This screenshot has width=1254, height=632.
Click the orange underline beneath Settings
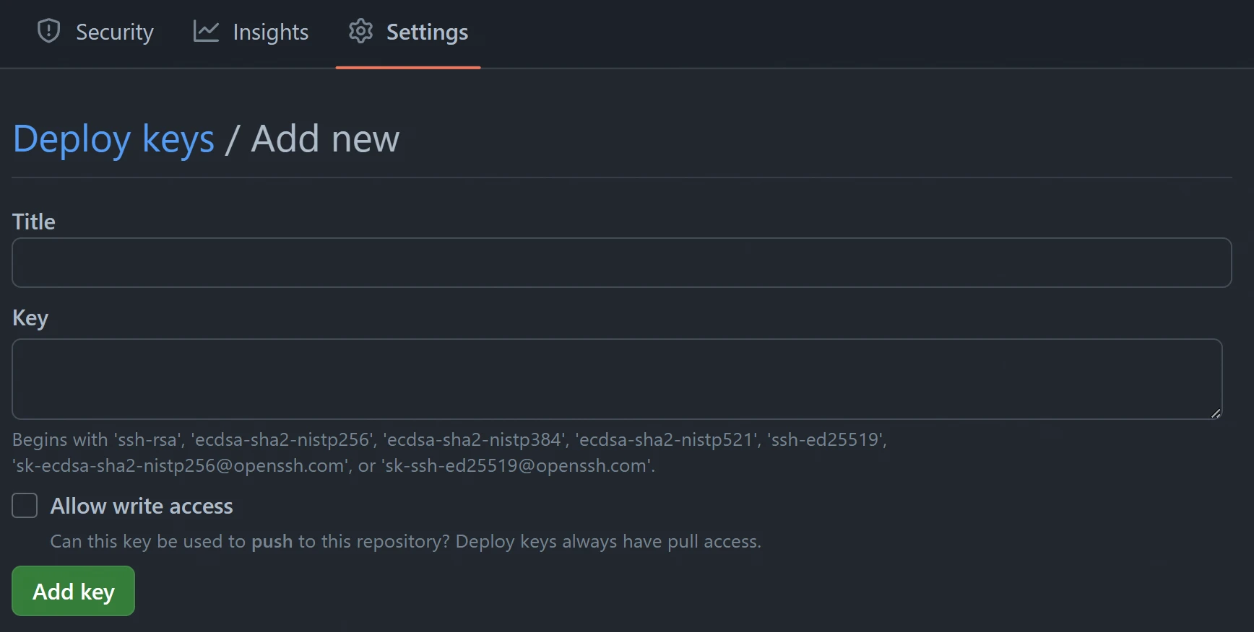click(x=408, y=67)
